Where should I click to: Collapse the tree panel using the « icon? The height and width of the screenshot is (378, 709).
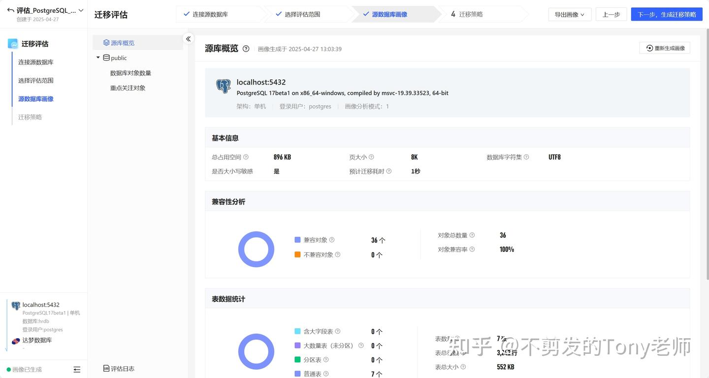(x=189, y=38)
